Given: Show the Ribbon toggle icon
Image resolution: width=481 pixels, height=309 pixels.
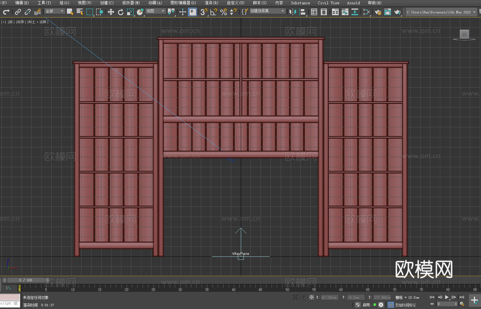Looking at the screenshot, I should click(335, 12).
